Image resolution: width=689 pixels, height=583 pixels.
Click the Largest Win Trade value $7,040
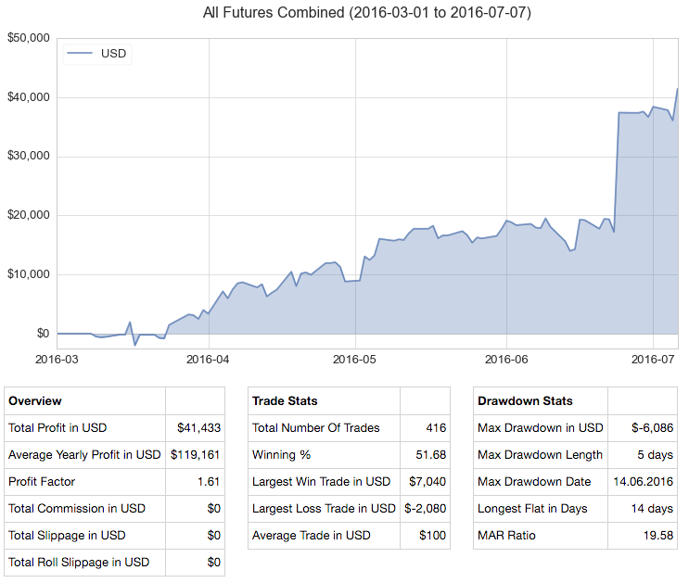tap(427, 482)
